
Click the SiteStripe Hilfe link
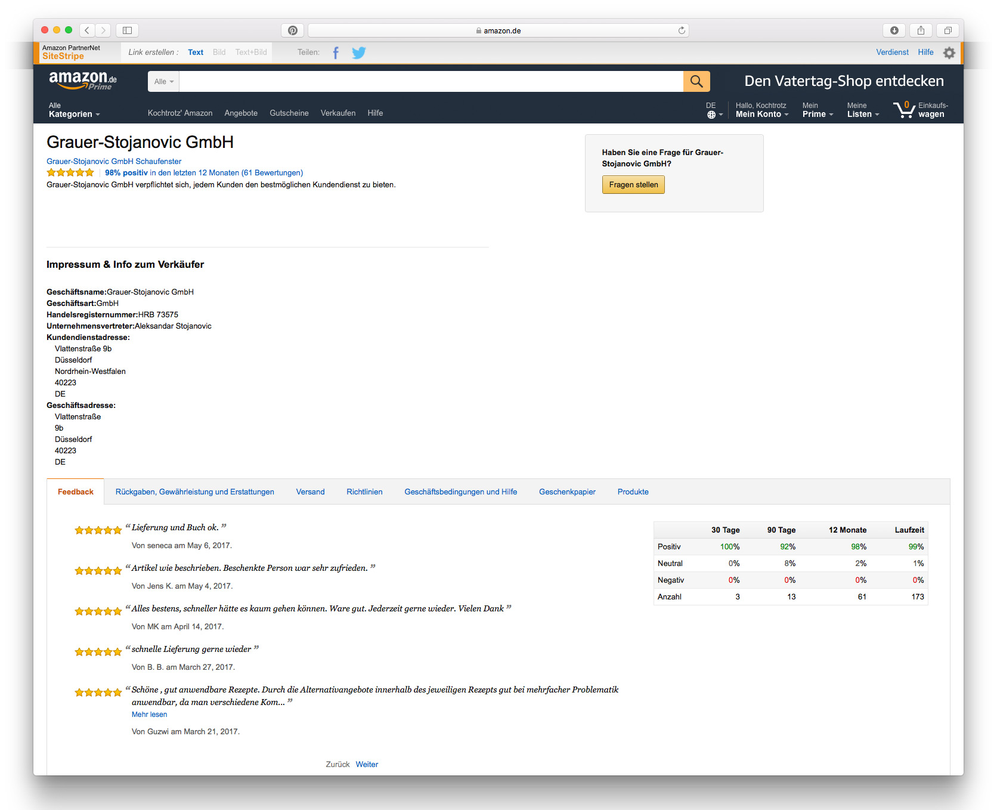click(x=925, y=52)
